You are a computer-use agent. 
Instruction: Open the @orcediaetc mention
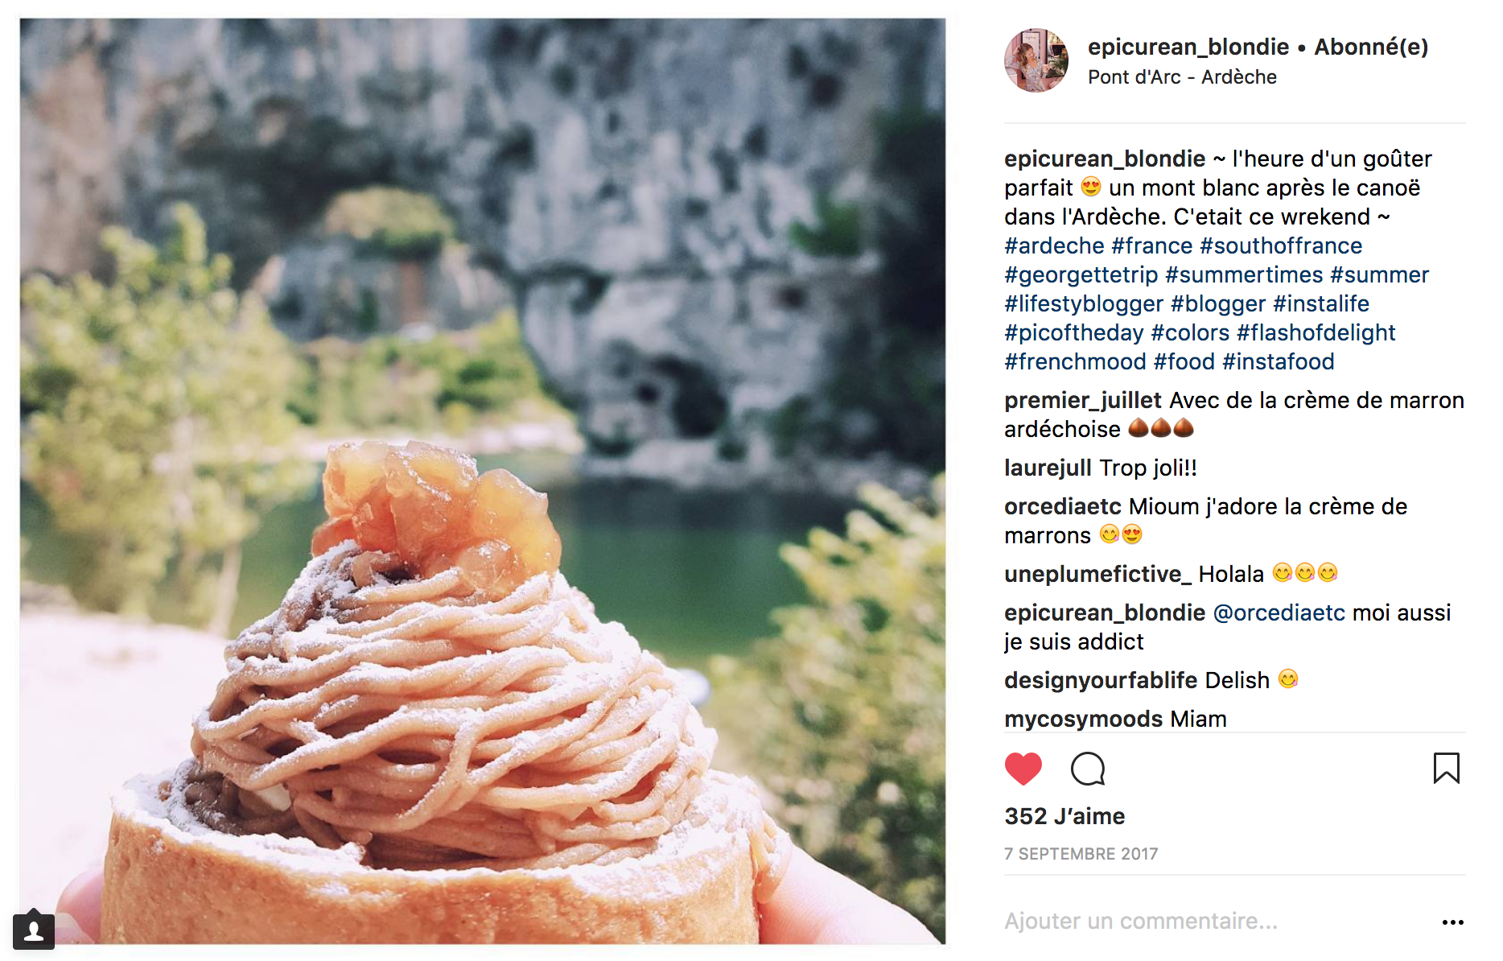point(1279,612)
